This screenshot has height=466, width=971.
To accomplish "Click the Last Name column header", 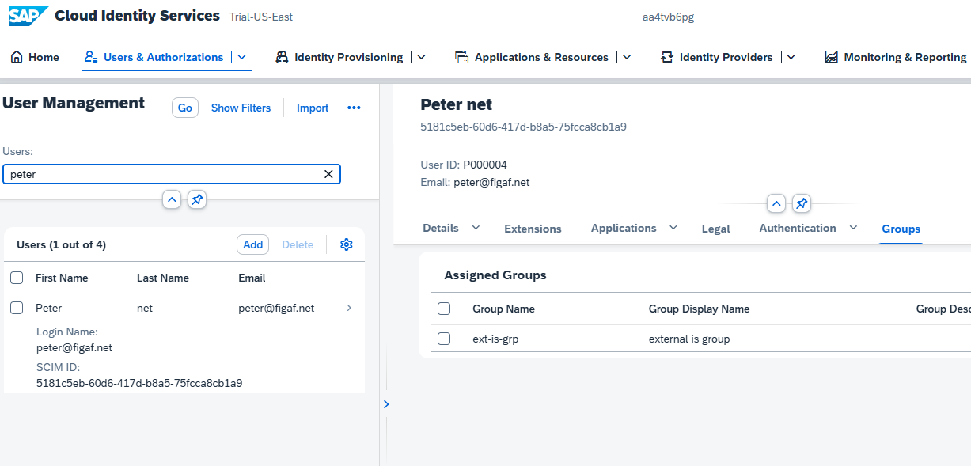I will (163, 278).
